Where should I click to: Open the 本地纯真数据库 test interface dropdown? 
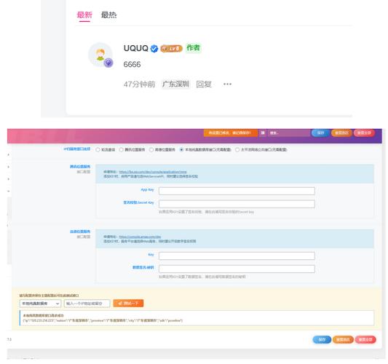click(40, 304)
